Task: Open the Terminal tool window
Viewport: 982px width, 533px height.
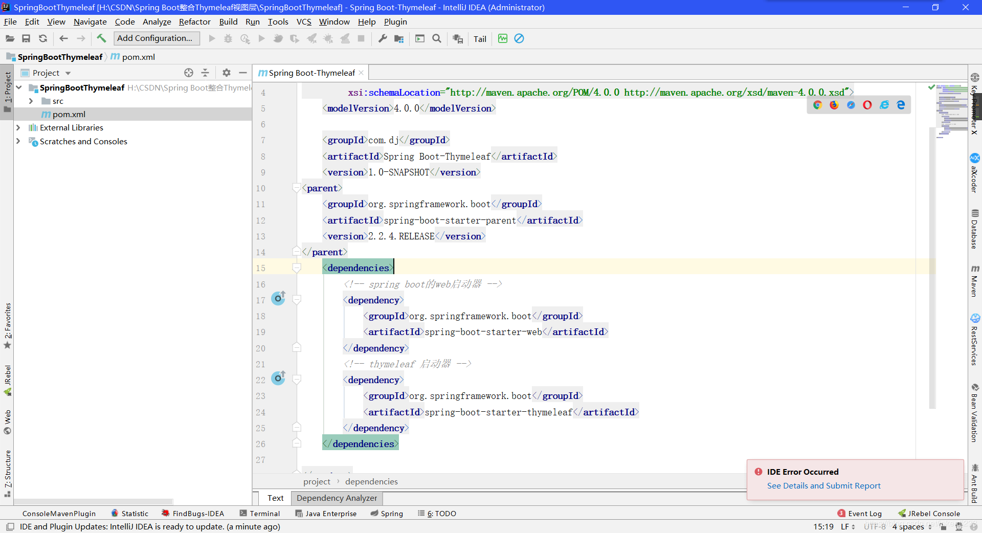Action: pos(260,514)
